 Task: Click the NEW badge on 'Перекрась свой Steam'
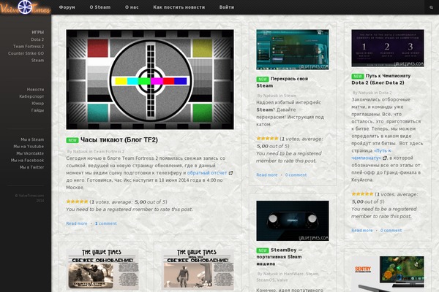pyautogui.click(x=263, y=79)
